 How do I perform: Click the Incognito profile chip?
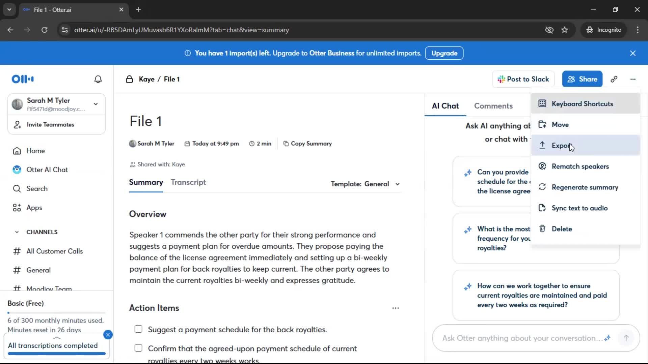point(603,30)
